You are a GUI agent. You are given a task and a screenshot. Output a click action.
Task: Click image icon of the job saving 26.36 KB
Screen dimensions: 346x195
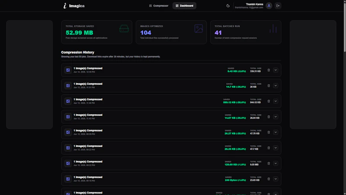(x=68, y=148)
